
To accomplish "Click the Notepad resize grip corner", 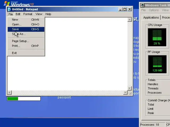I will pos(130,93).
